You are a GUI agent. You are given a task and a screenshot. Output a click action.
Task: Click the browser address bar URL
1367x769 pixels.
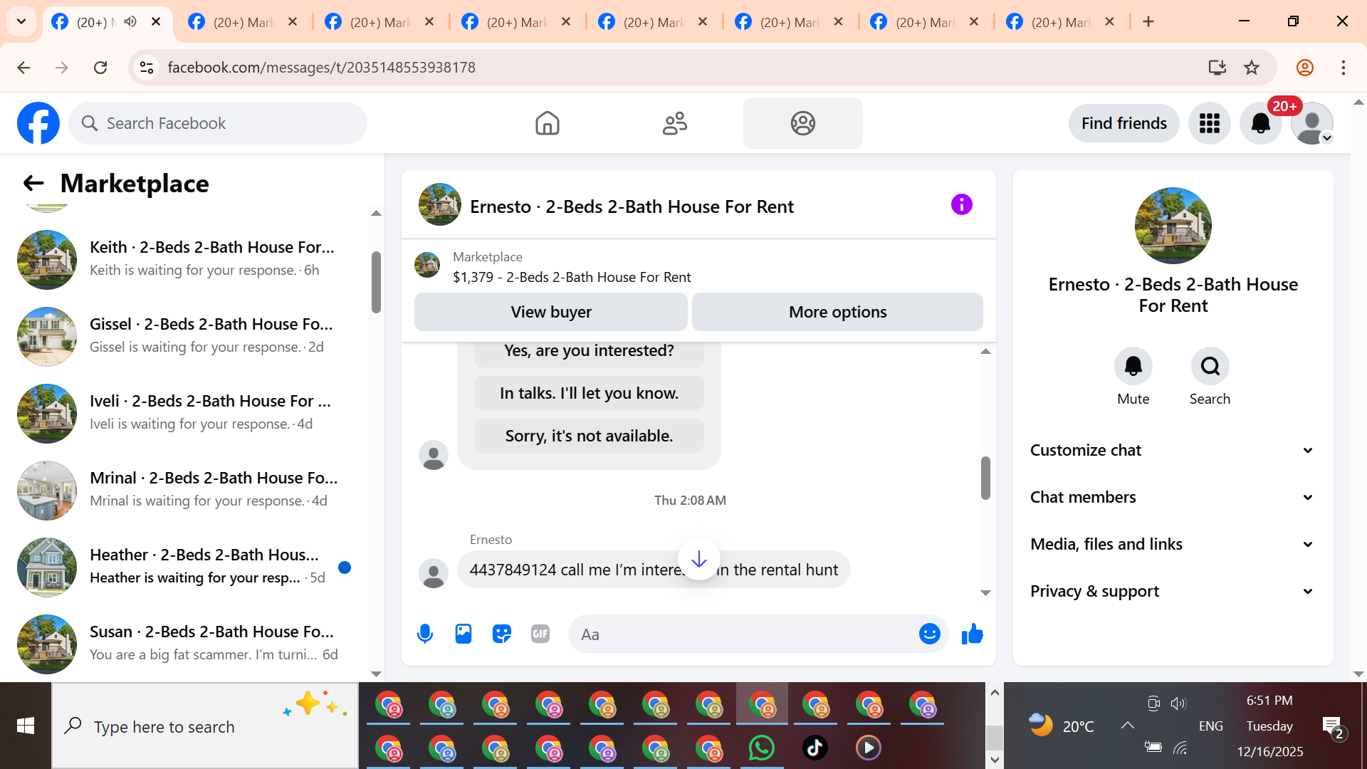tap(322, 68)
